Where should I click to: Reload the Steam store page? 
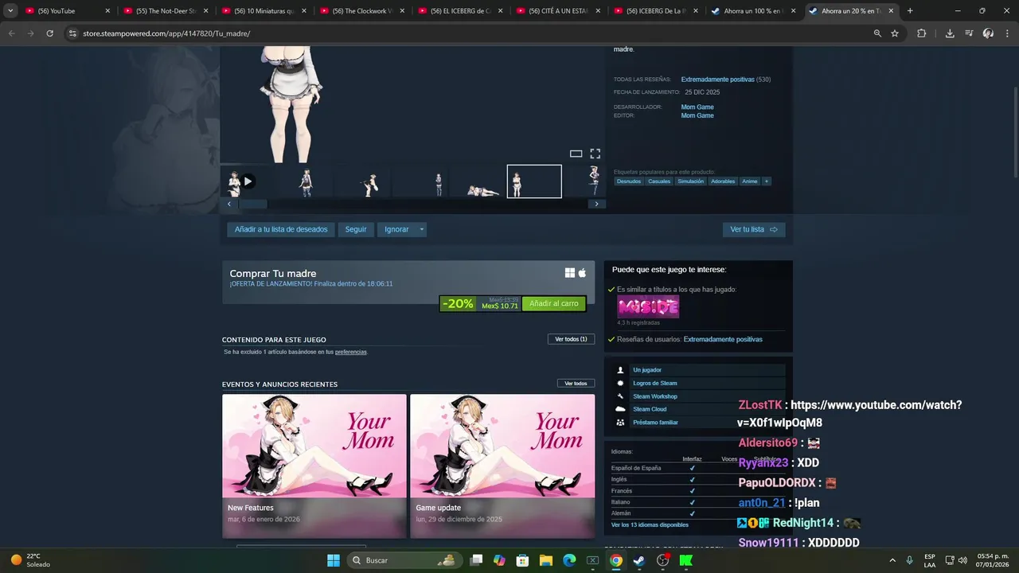(49, 33)
